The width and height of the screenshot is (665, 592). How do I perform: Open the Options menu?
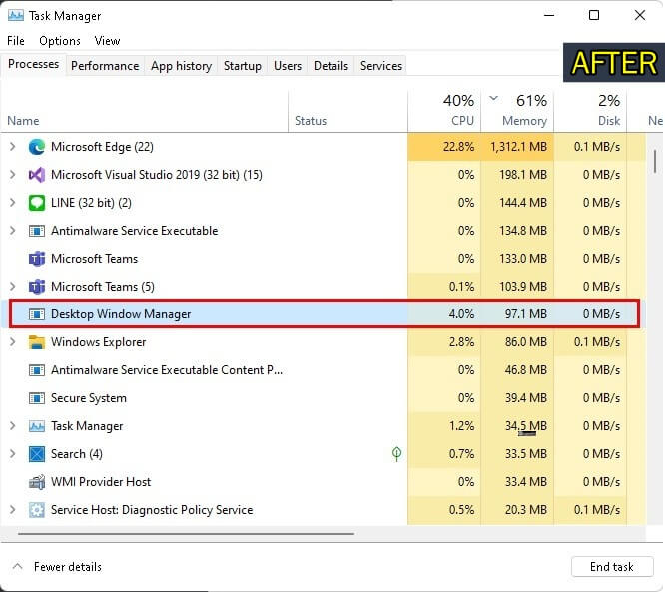tap(60, 41)
